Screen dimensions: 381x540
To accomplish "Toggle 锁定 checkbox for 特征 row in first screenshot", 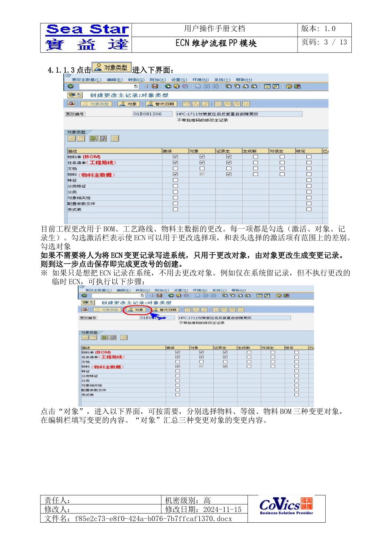I will coord(309,180).
